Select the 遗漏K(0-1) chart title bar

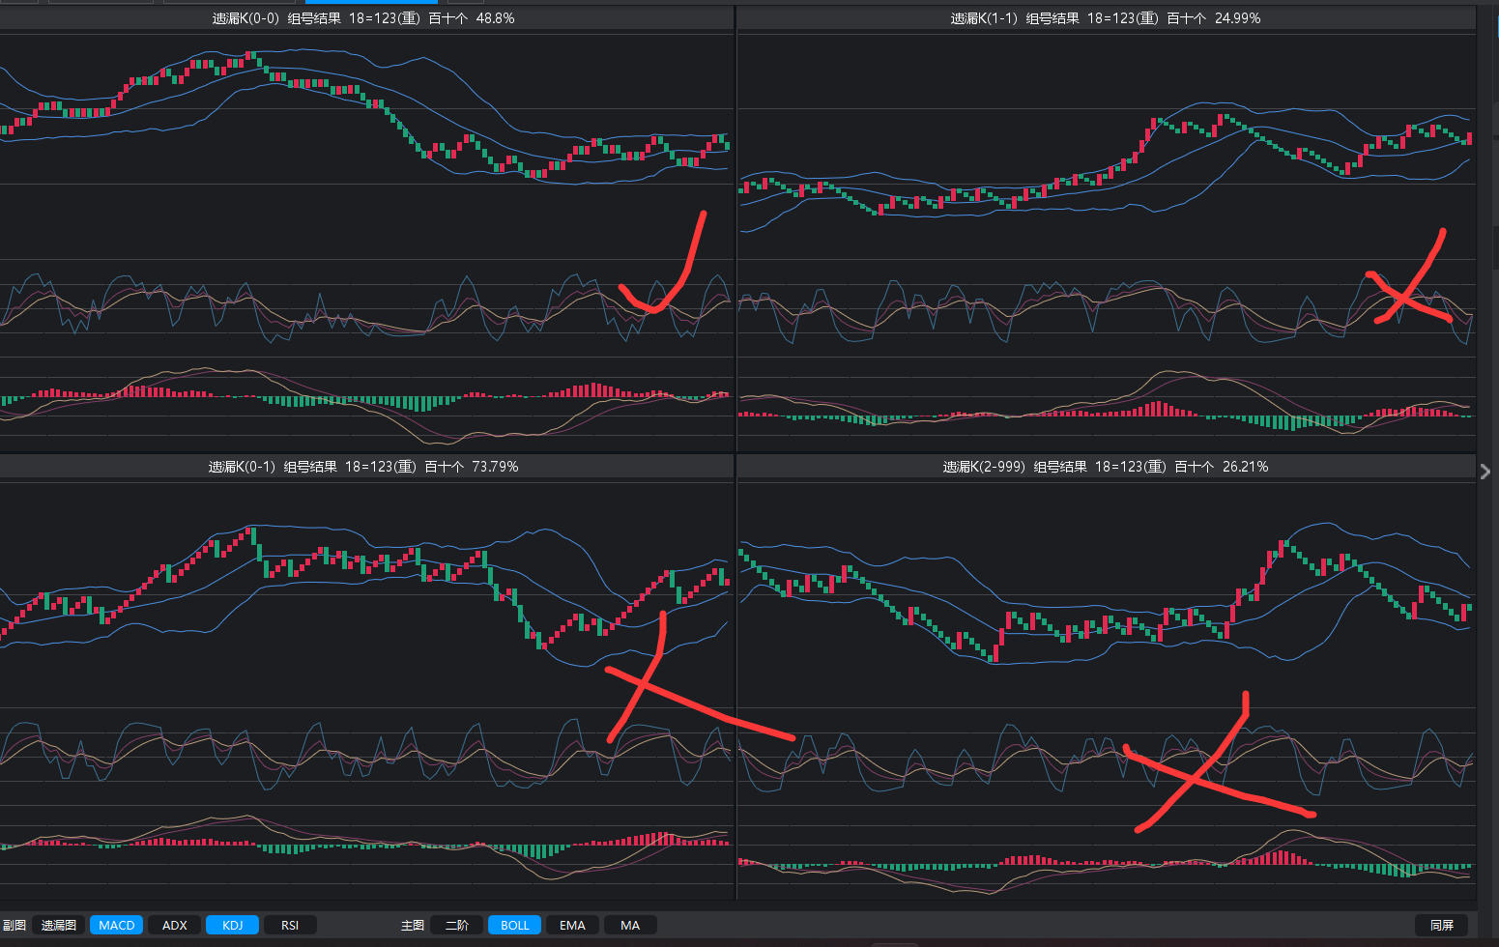point(365,467)
